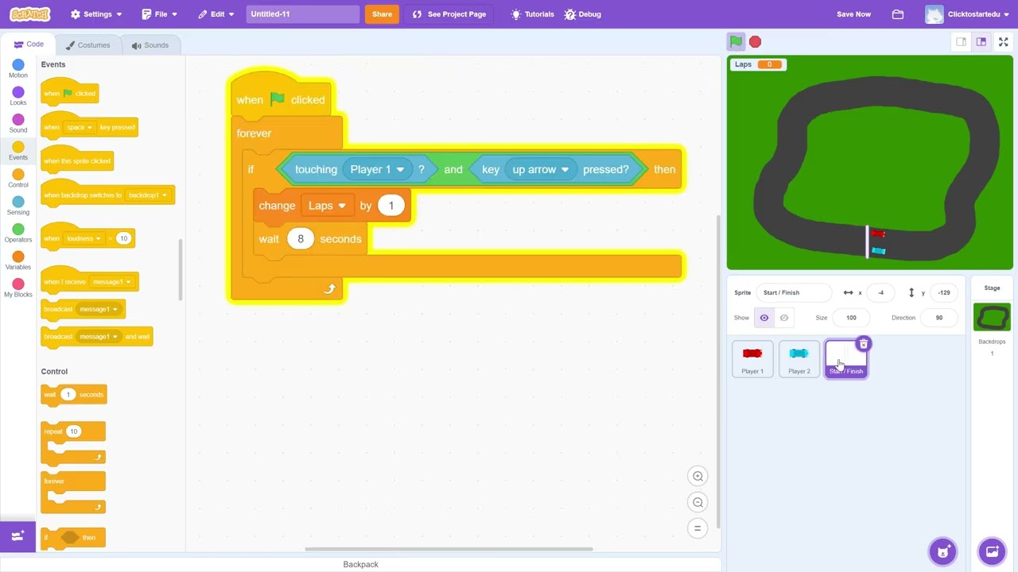Open loudness dropdown in palette block
1018x572 pixels.
point(84,238)
